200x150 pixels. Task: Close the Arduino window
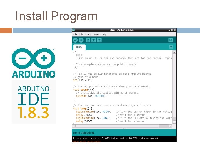175,30
